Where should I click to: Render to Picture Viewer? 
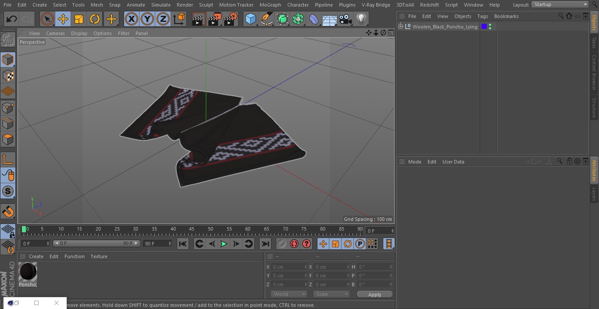pos(214,19)
